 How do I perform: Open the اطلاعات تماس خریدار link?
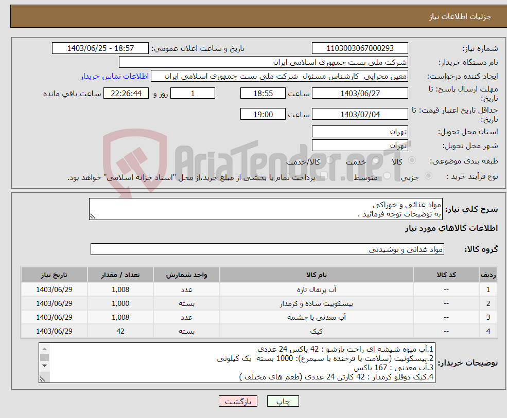pos(115,76)
